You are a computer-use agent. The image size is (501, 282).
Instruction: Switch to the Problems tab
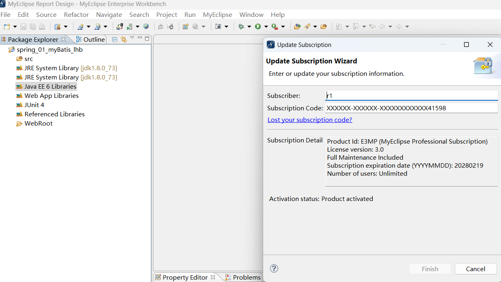coord(243,277)
